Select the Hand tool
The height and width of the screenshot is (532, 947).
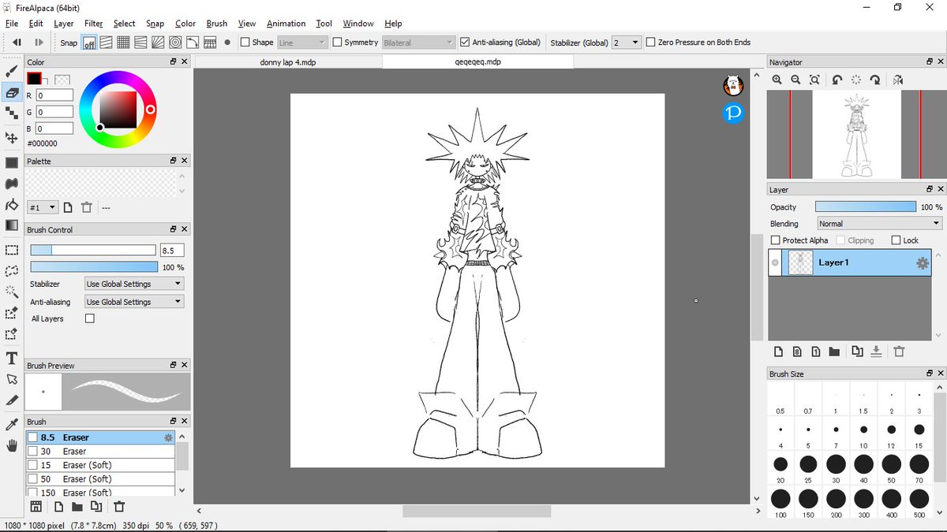coord(12,446)
